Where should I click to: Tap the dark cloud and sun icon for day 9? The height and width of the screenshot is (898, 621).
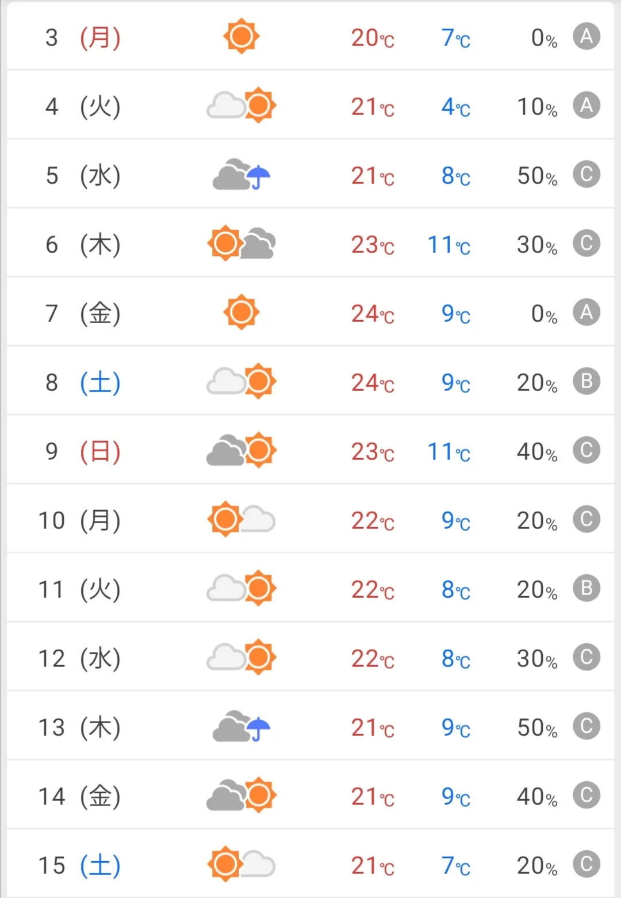pos(241,450)
